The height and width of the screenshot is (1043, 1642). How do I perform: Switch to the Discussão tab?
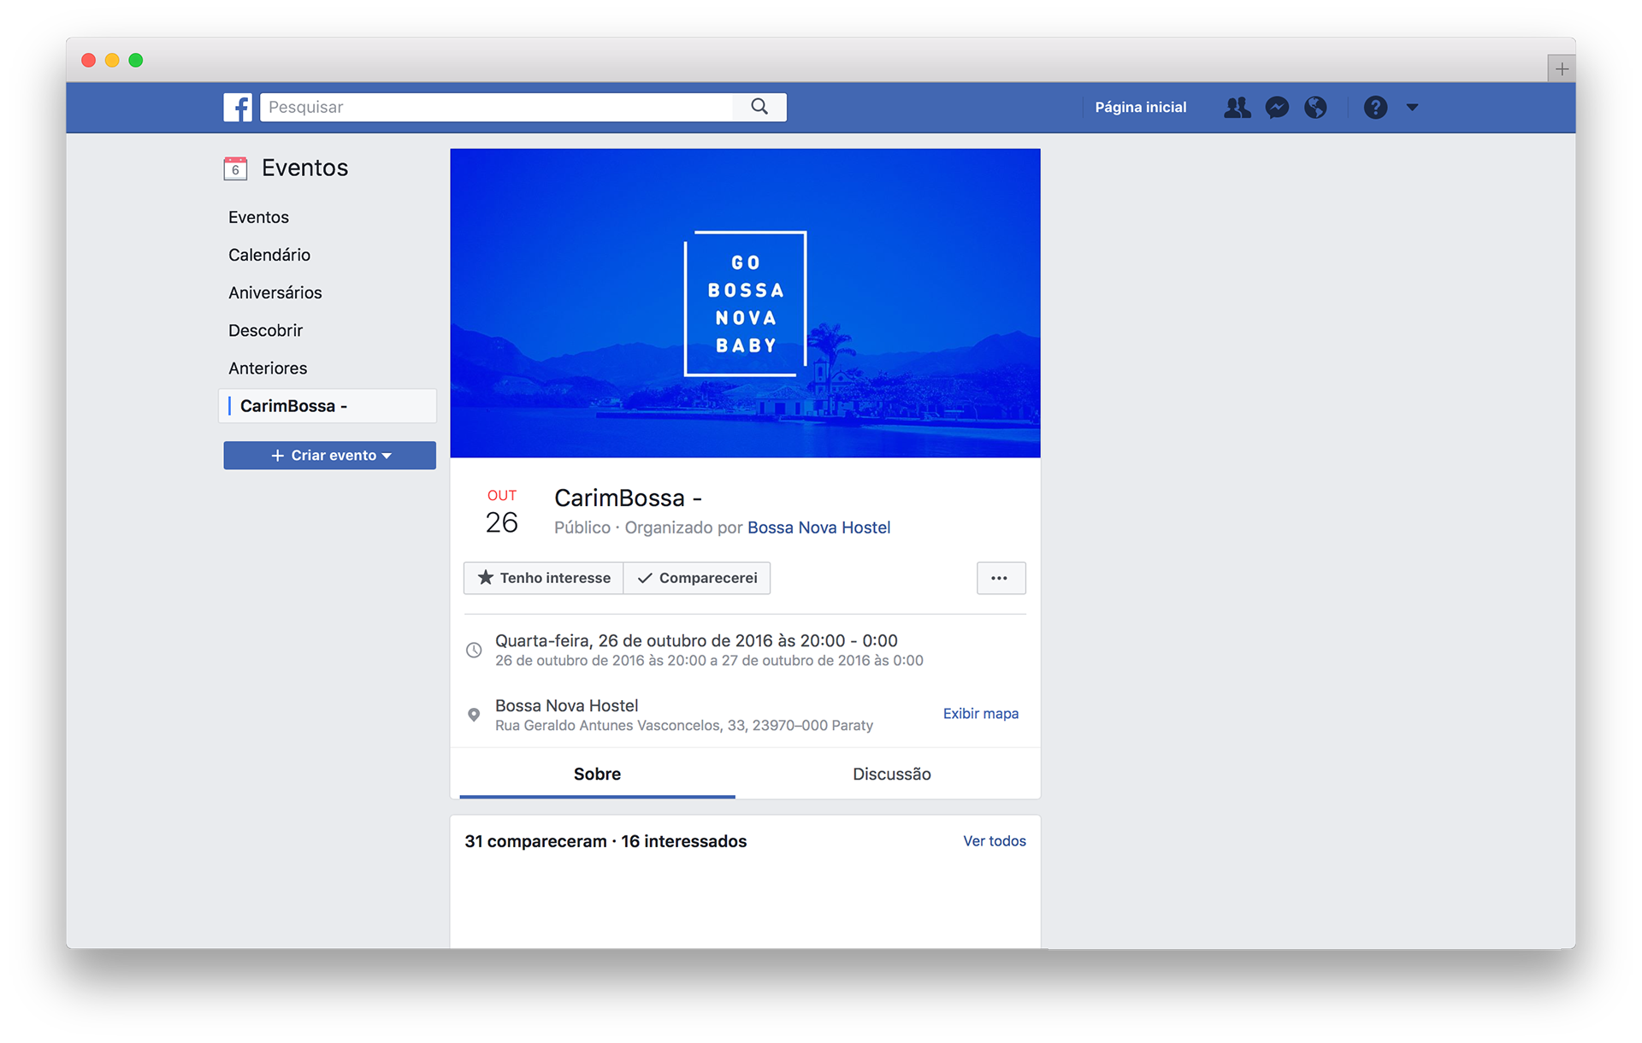coord(892,774)
